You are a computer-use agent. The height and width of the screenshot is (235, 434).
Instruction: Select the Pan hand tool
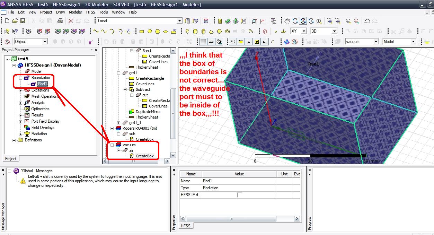point(287,21)
